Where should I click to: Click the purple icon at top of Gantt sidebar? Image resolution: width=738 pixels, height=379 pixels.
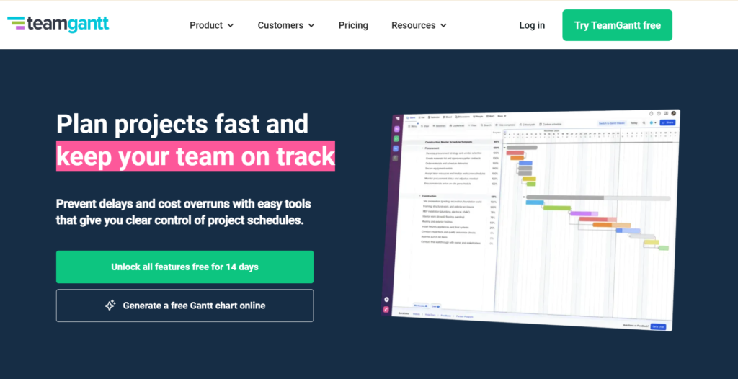[x=396, y=128]
